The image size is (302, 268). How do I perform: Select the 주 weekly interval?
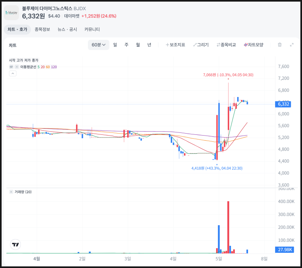pyautogui.click(x=126, y=45)
